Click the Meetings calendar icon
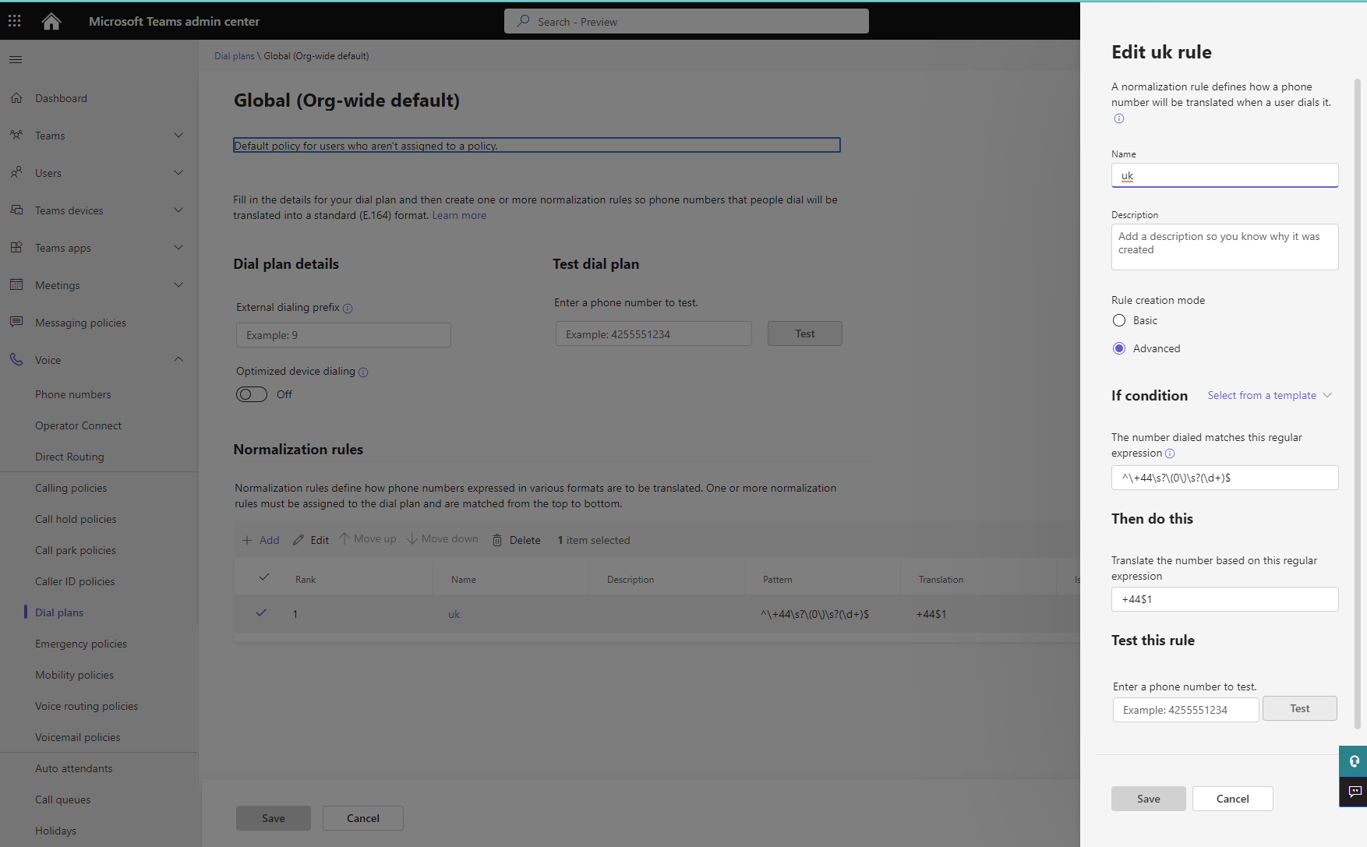This screenshot has height=847, width=1367. click(x=16, y=285)
